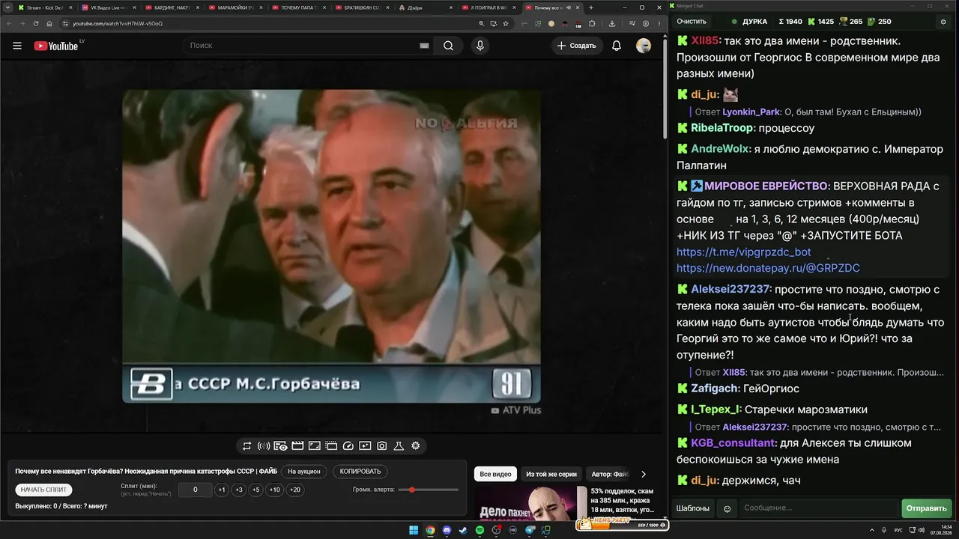Viewport: 959px width, 539px height.
Task: Click the Chrome home button
Action: tap(49, 23)
